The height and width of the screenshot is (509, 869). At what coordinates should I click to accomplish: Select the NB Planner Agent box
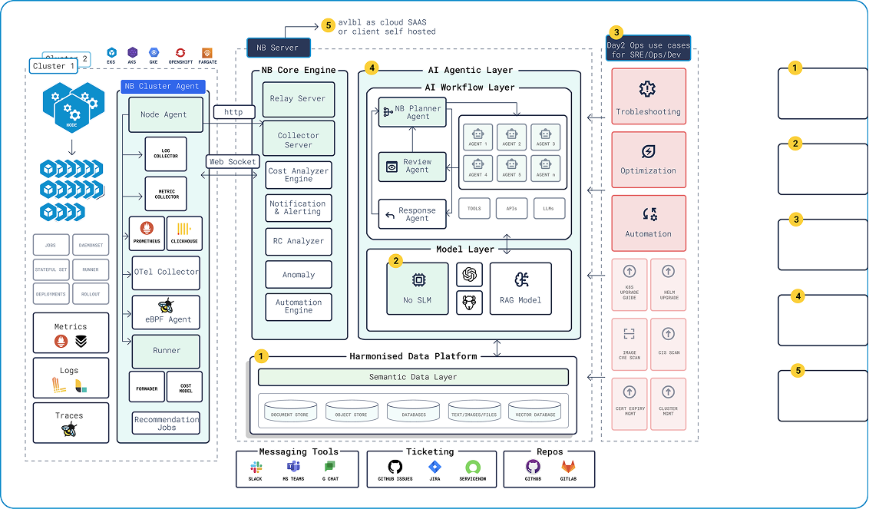412,113
